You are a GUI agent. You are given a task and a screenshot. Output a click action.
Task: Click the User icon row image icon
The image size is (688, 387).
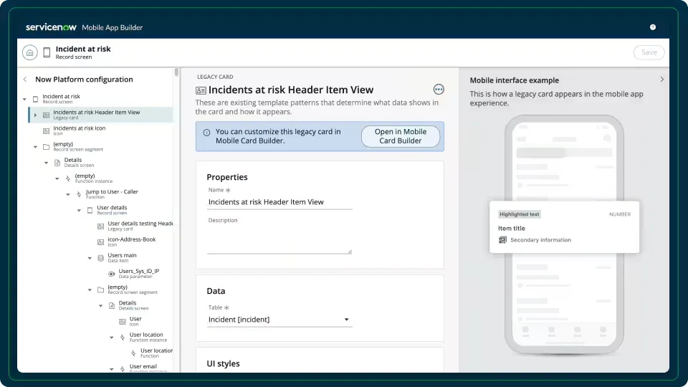123,322
